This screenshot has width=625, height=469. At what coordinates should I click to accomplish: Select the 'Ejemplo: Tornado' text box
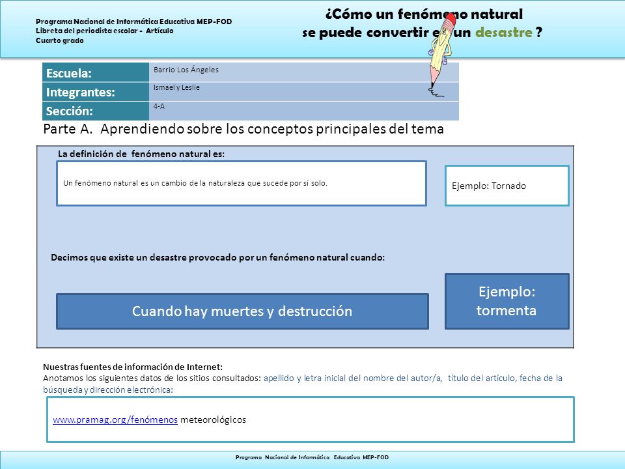click(507, 186)
